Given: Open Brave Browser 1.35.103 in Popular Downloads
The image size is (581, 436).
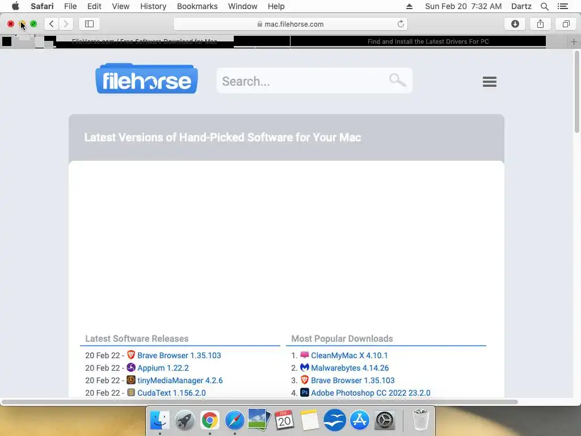Looking at the screenshot, I should pos(353,380).
